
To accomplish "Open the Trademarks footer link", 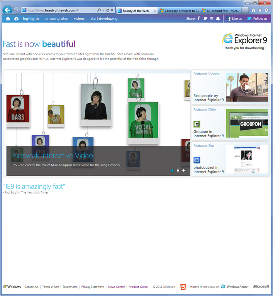I will click(70, 287).
